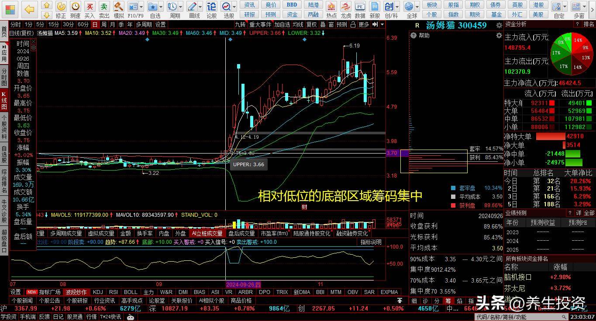Open the 新股 IPO icon

(375, 7)
